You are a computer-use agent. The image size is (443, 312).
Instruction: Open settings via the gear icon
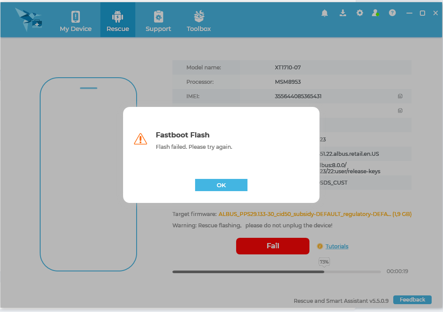pos(360,13)
